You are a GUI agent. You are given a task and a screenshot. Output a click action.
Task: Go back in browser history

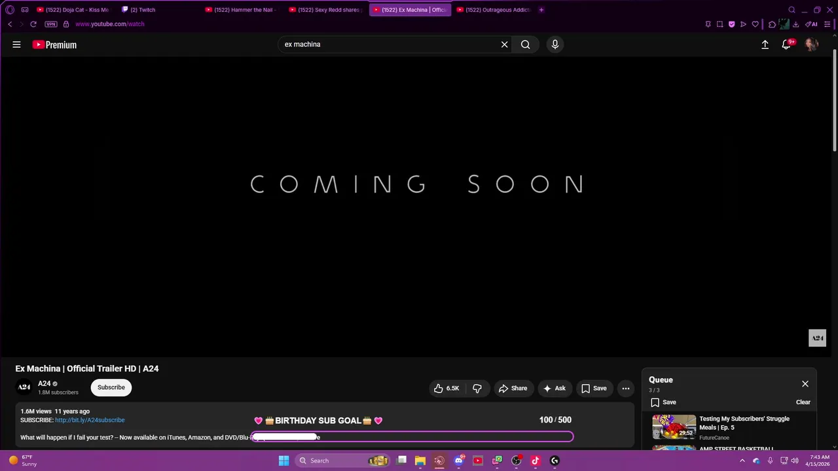[x=10, y=24]
